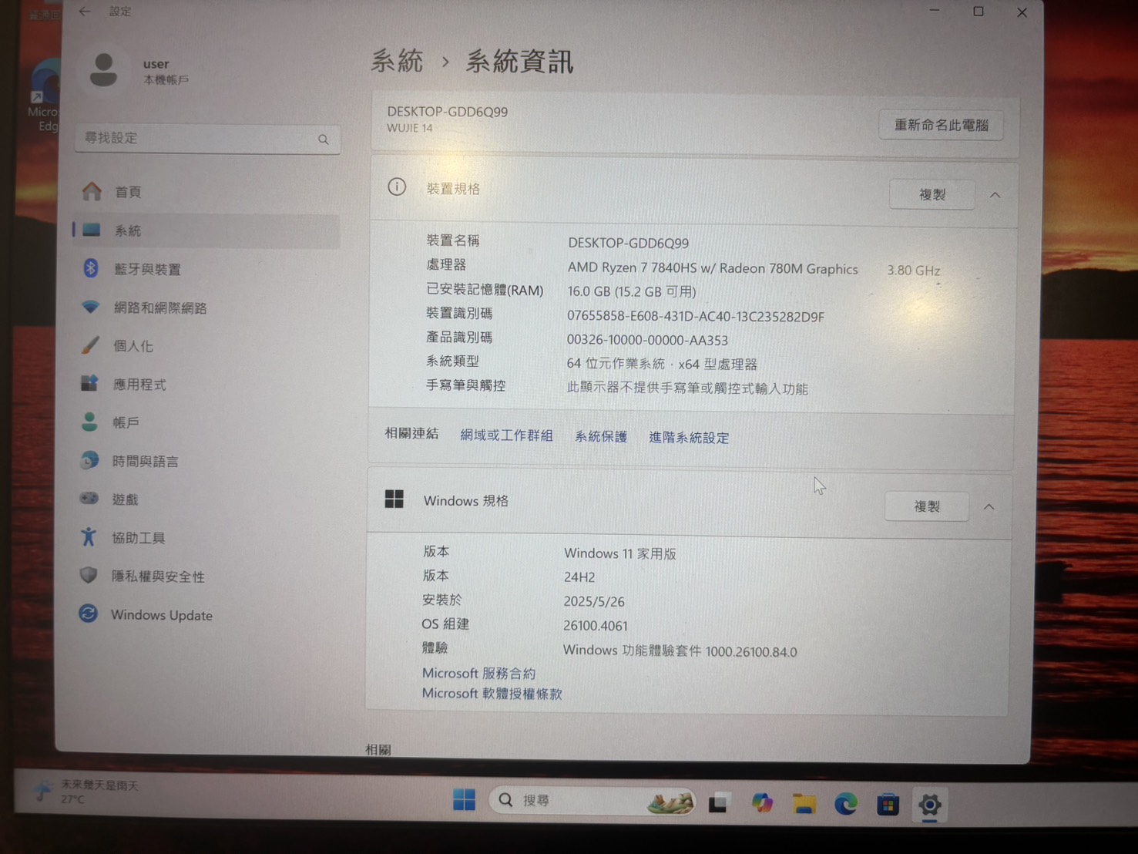Go back using the arrow in title bar
1138x854 pixels.
85,12
